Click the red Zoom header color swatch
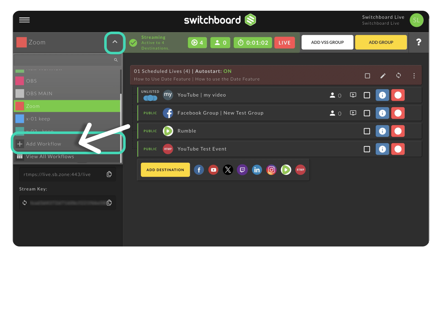The image size is (442, 316). (21, 42)
